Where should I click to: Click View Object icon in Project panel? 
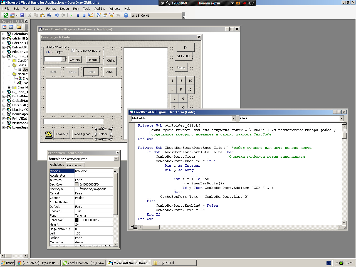[x=11, y=27]
